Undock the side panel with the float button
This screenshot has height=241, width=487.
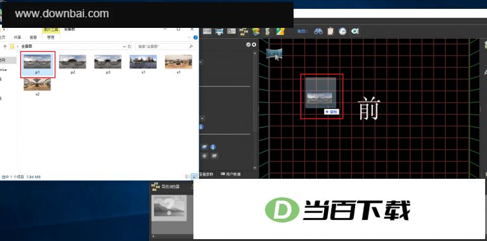pyautogui.click(x=248, y=45)
